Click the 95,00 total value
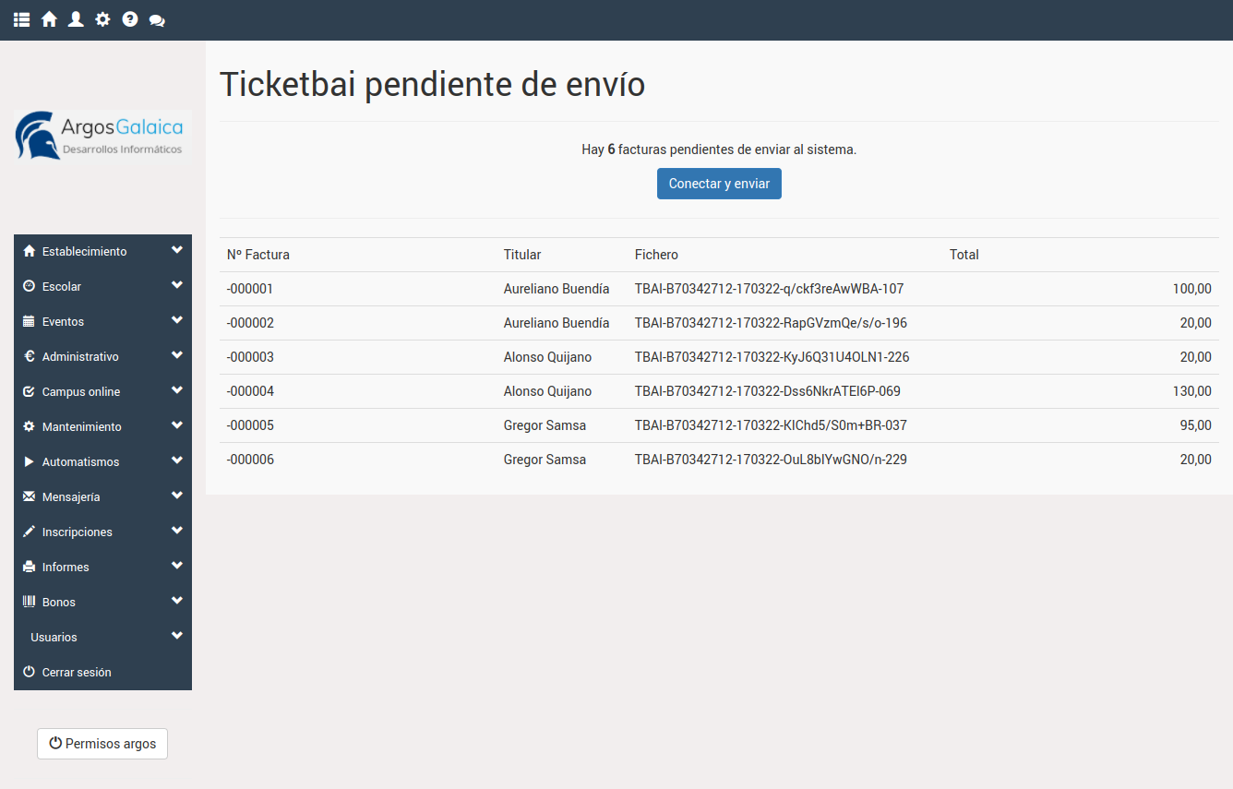Image resolution: width=1233 pixels, height=789 pixels. click(x=1196, y=425)
